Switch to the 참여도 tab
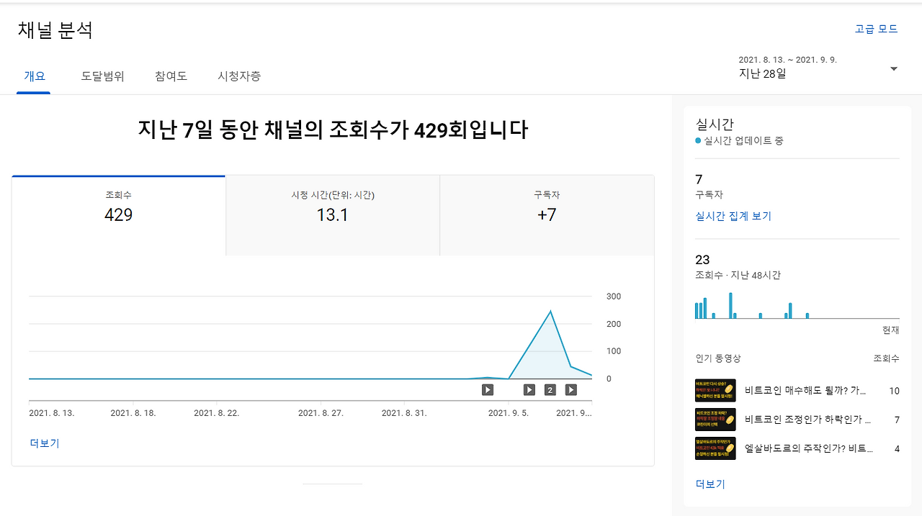Image resolution: width=922 pixels, height=516 pixels. pyautogui.click(x=170, y=76)
